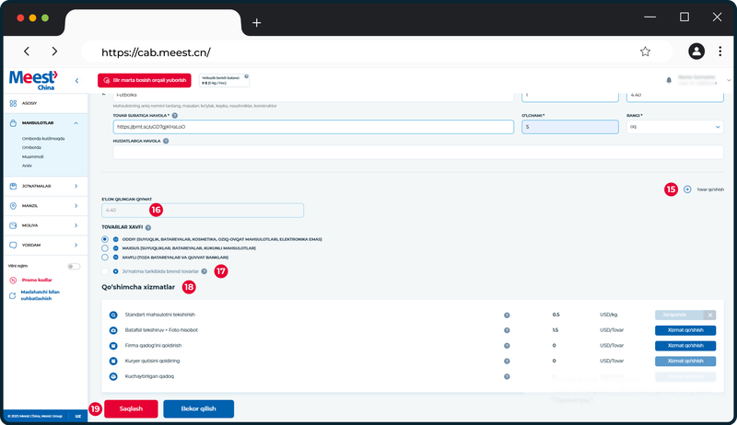
Task: Remove the active Standart tekshirish service via X
Action: 710,316
